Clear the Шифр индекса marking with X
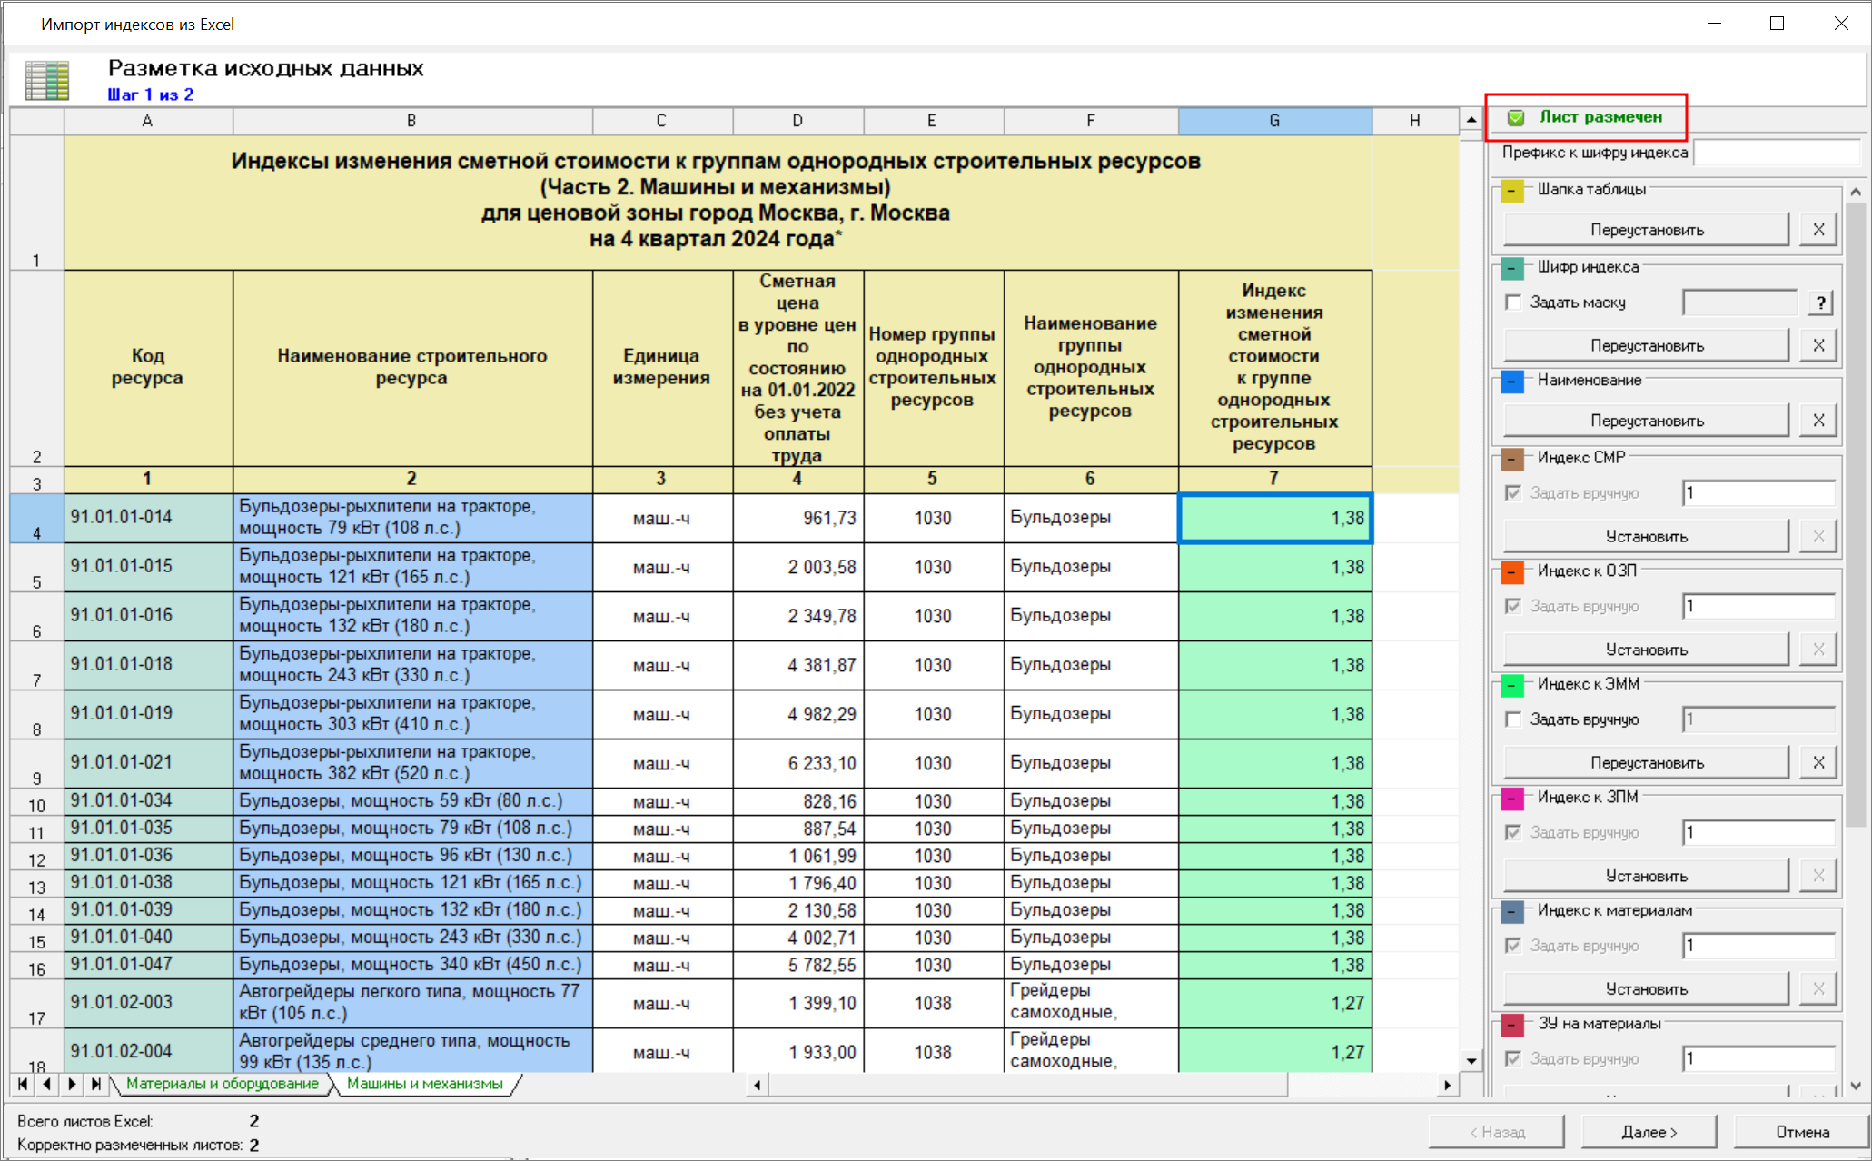The width and height of the screenshot is (1872, 1161). point(1818,345)
